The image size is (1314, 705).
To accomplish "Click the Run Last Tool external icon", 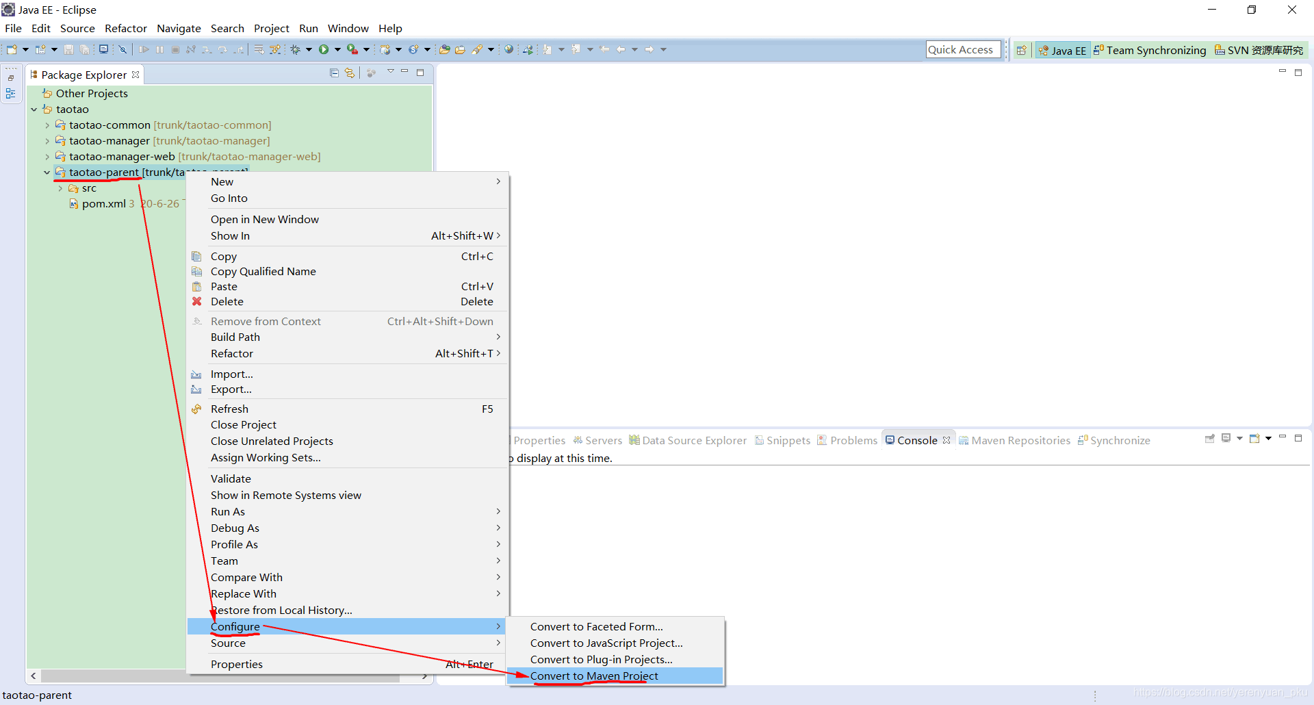I will click(x=352, y=49).
